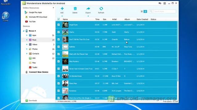Sort by Date Created column header

(x=142, y=19)
